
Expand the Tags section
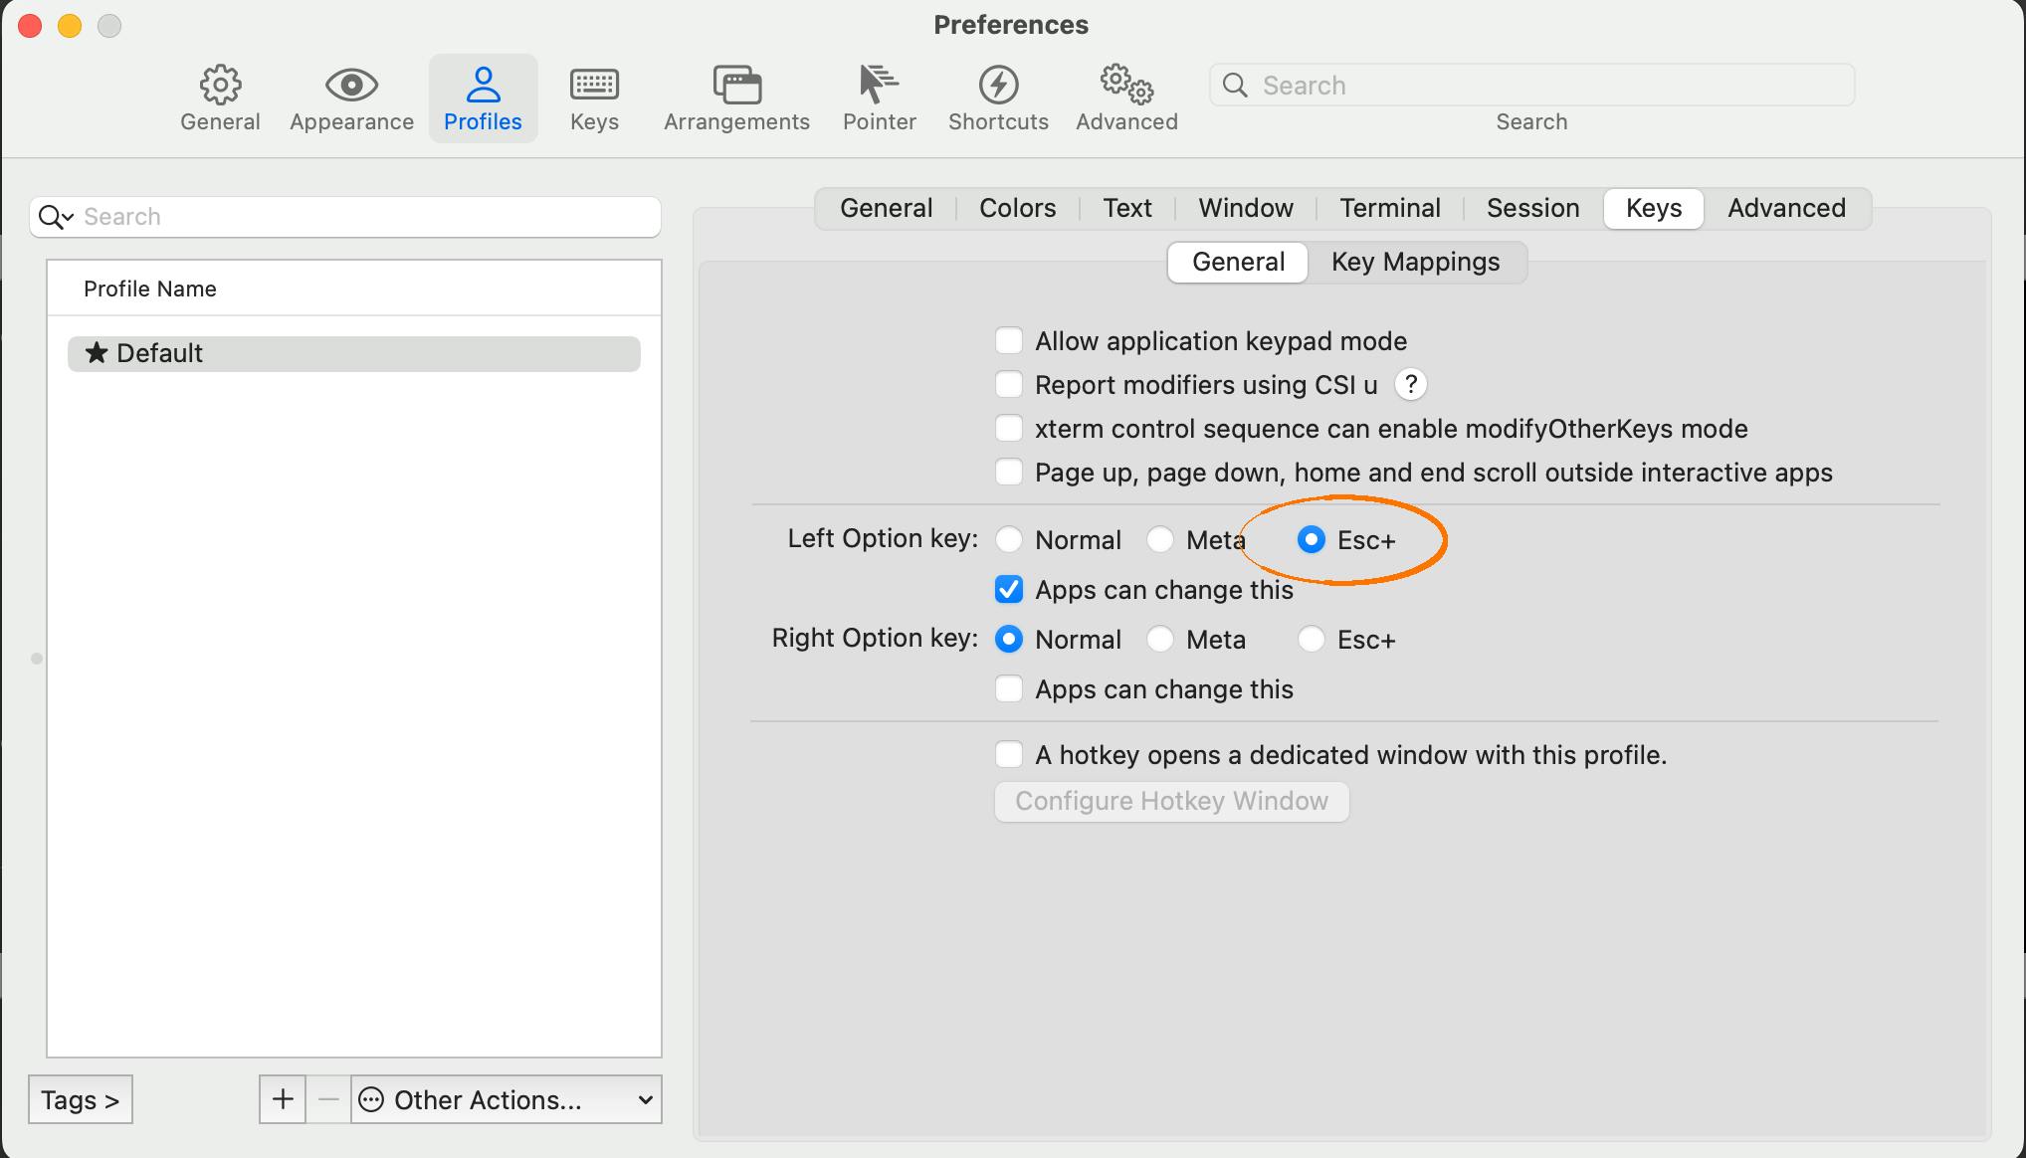coord(80,1099)
